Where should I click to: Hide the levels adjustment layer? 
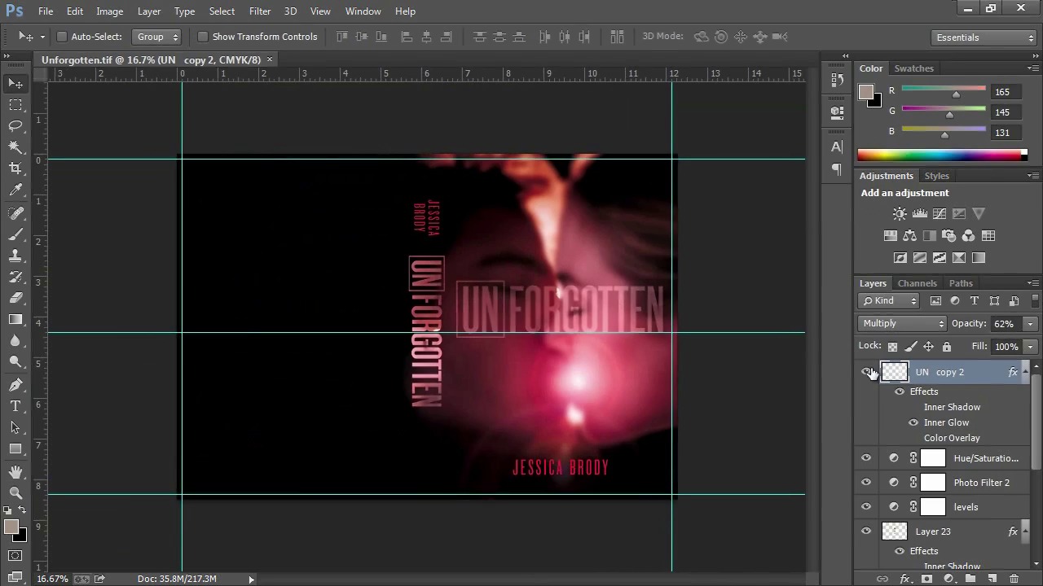(866, 507)
